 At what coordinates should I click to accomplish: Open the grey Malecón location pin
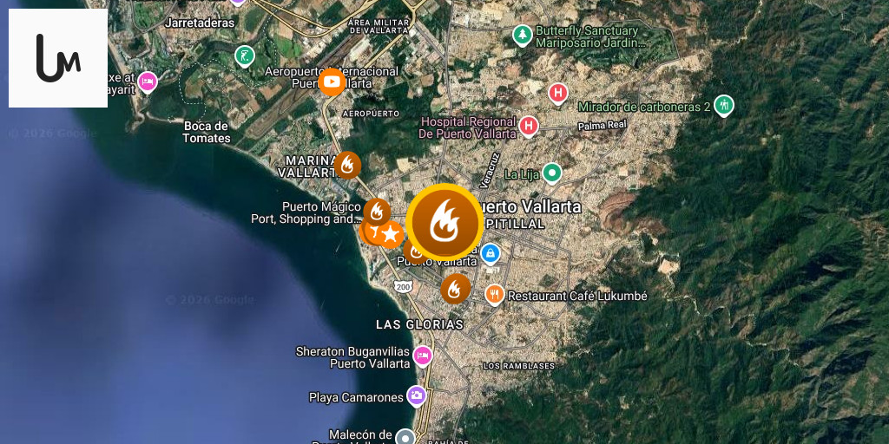(405, 438)
